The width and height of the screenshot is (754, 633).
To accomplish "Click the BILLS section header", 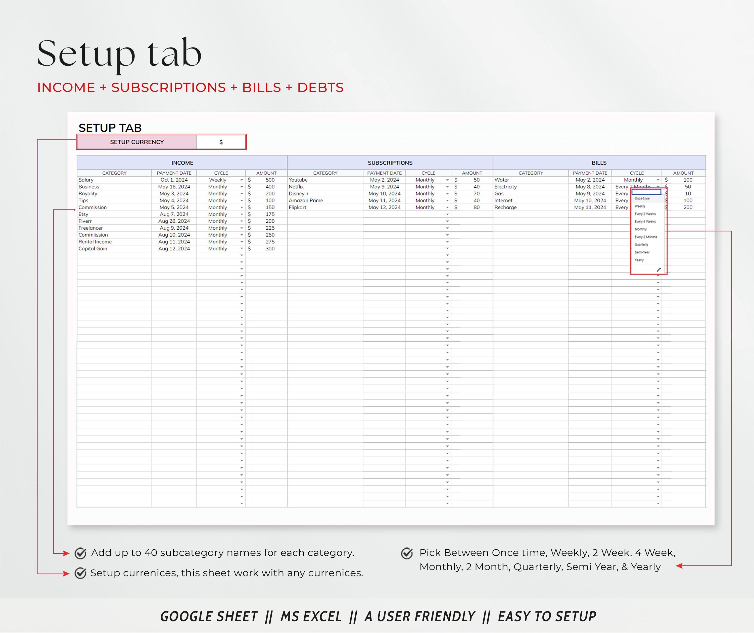I will (599, 163).
